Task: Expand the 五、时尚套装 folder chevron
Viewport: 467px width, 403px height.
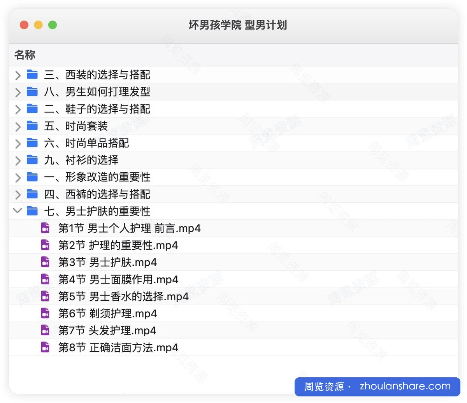Action: 18,126
